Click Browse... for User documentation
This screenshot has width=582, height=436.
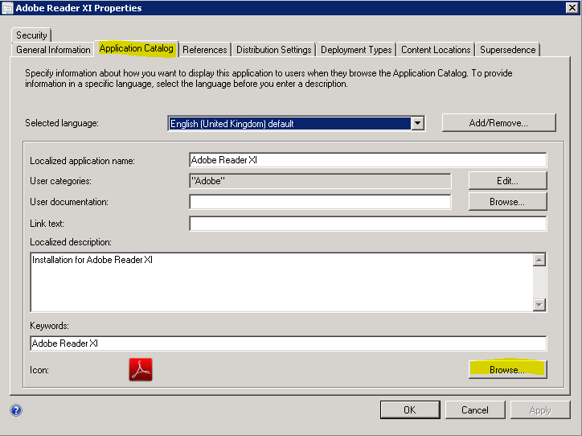coord(508,202)
